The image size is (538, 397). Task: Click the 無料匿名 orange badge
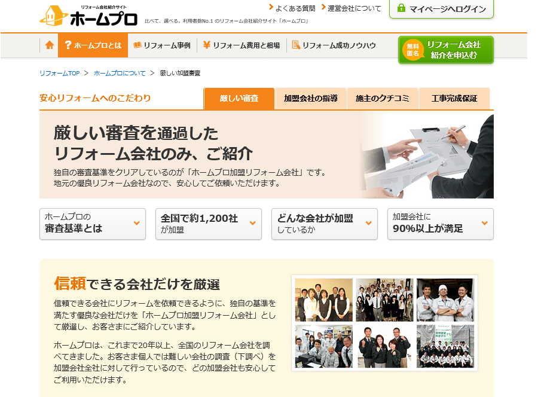click(412, 50)
